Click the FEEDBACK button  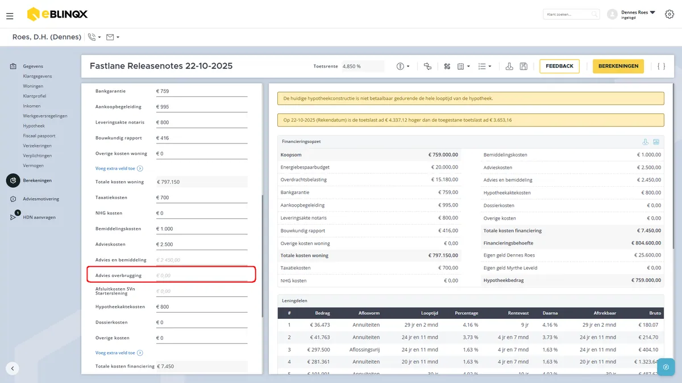(x=559, y=66)
